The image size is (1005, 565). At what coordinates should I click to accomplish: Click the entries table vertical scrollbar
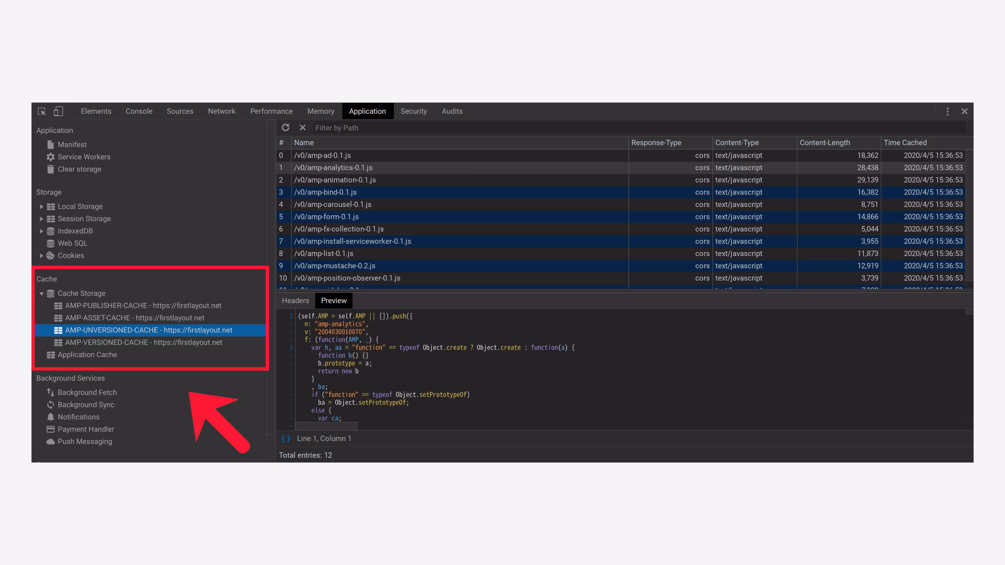click(969, 215)
